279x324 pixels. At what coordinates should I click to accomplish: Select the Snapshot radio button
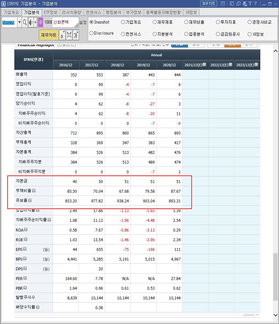pyautogui.click(x=91, y=22)
